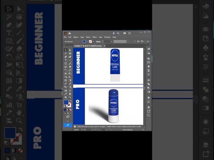Open the Color panel palette icon
214x160 pixels.
click(148, 49)
